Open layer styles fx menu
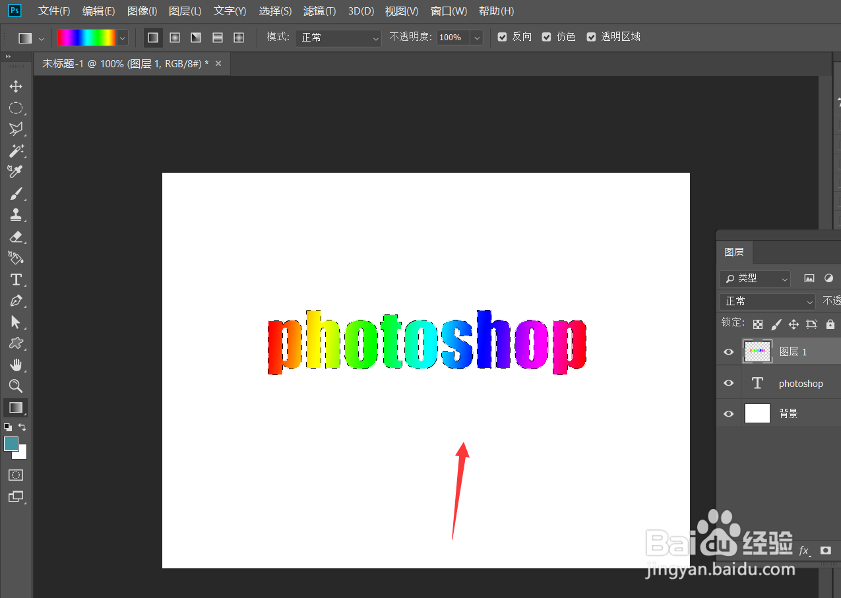 (805, 551)
